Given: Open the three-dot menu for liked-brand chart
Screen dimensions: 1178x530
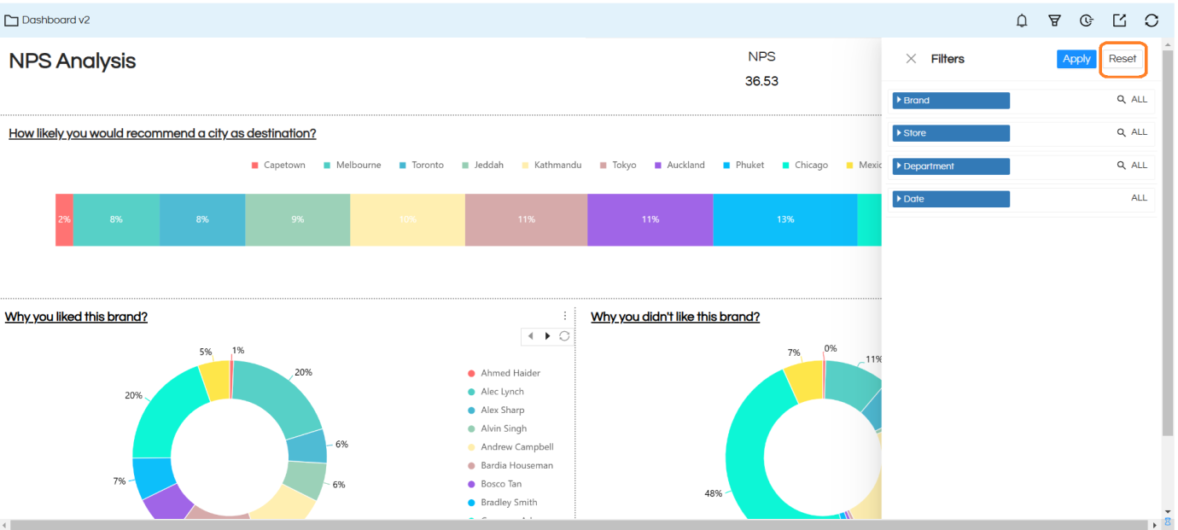Looking at the screenshot, I should 565,316.
